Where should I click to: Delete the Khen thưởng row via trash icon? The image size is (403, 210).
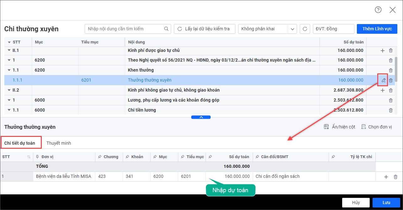(391, 70)
